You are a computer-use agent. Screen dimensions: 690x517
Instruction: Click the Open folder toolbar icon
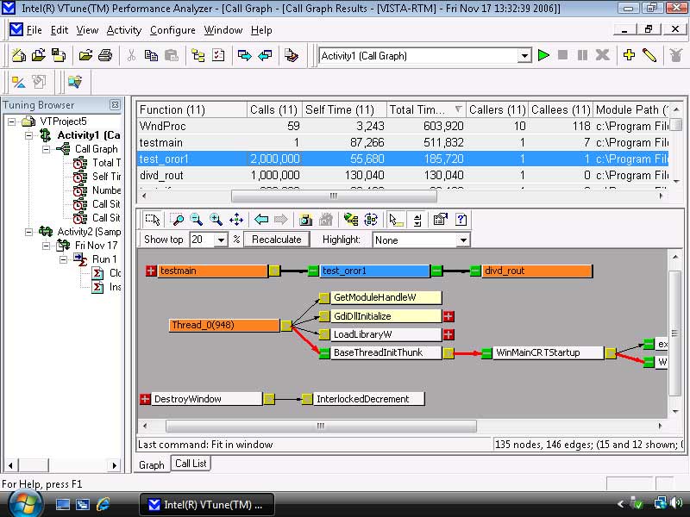[85, 55]
